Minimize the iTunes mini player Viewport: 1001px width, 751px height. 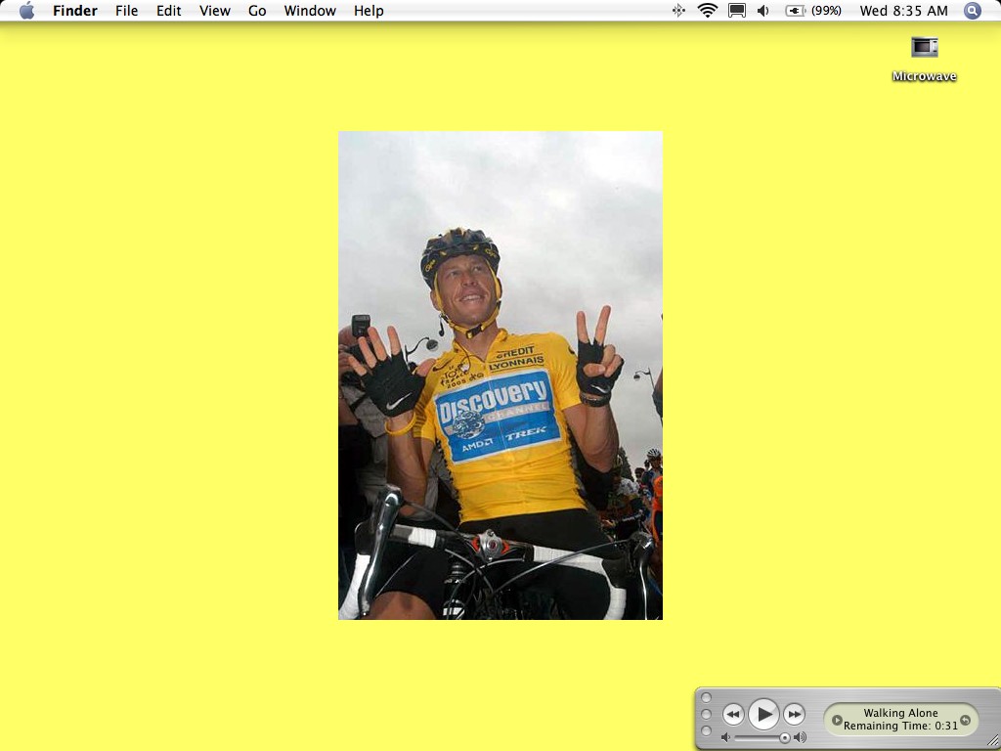click(x=706, y=714)
